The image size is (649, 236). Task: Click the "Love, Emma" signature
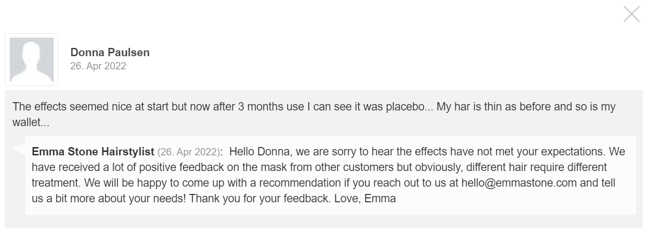tap(365, 199)
